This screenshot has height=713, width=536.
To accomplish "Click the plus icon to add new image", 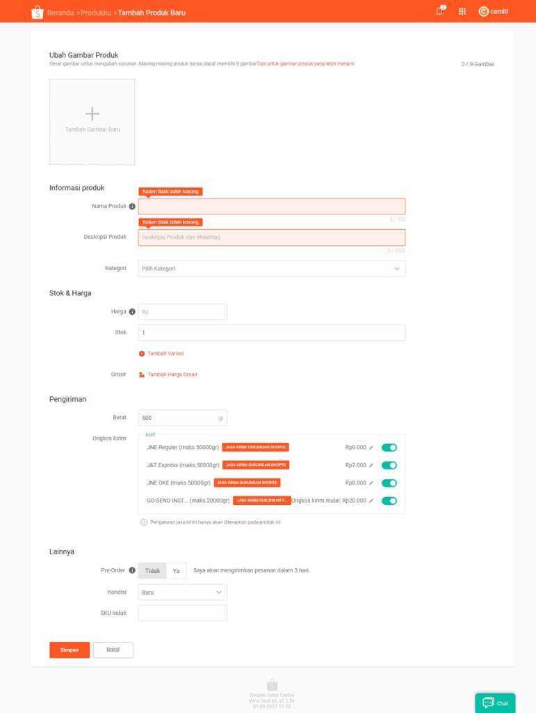I will coord(92,113).
